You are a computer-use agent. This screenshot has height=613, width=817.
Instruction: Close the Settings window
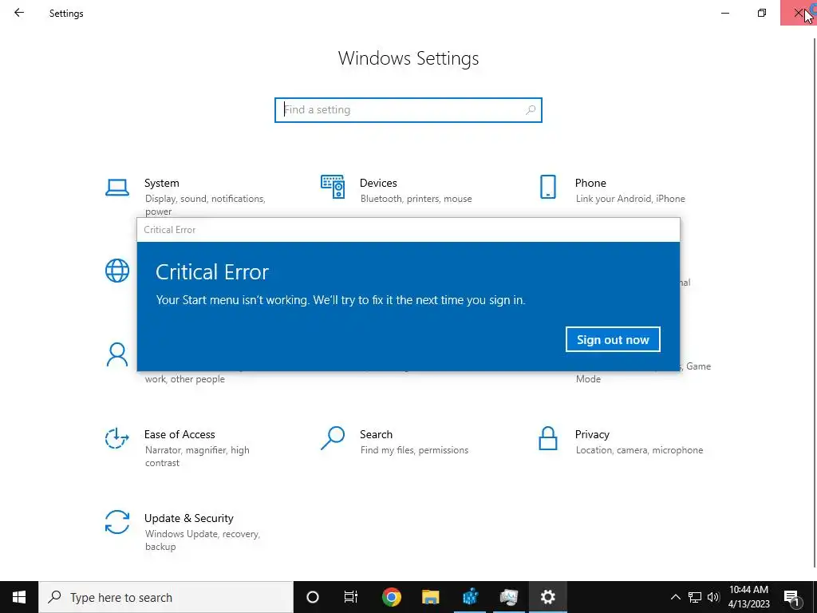pyautogui.click(x=798, y=13)
